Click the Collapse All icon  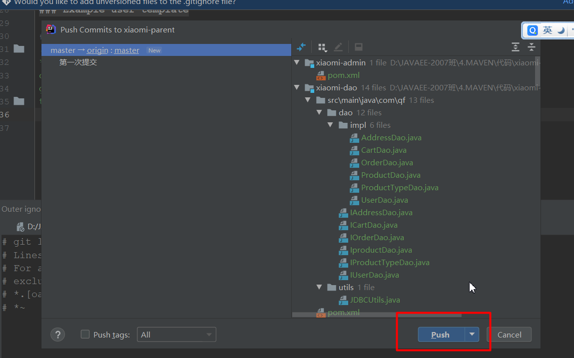click(x=532, y=47)
